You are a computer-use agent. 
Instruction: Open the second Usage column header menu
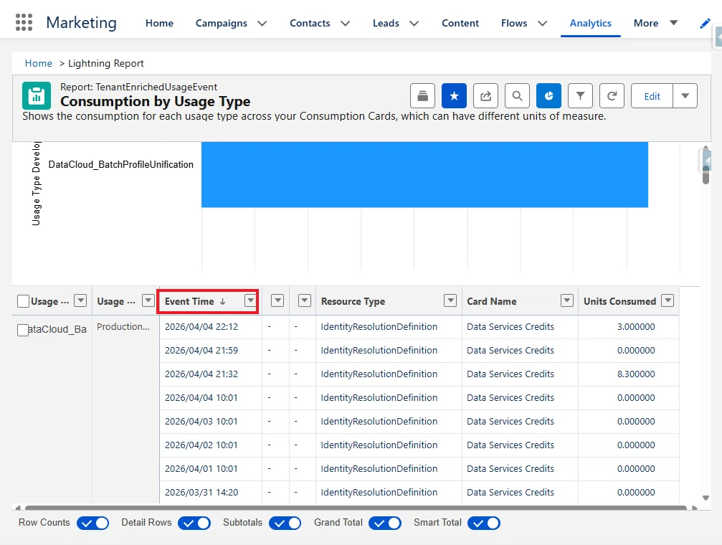pyautogui.click(x=148, y=301)
